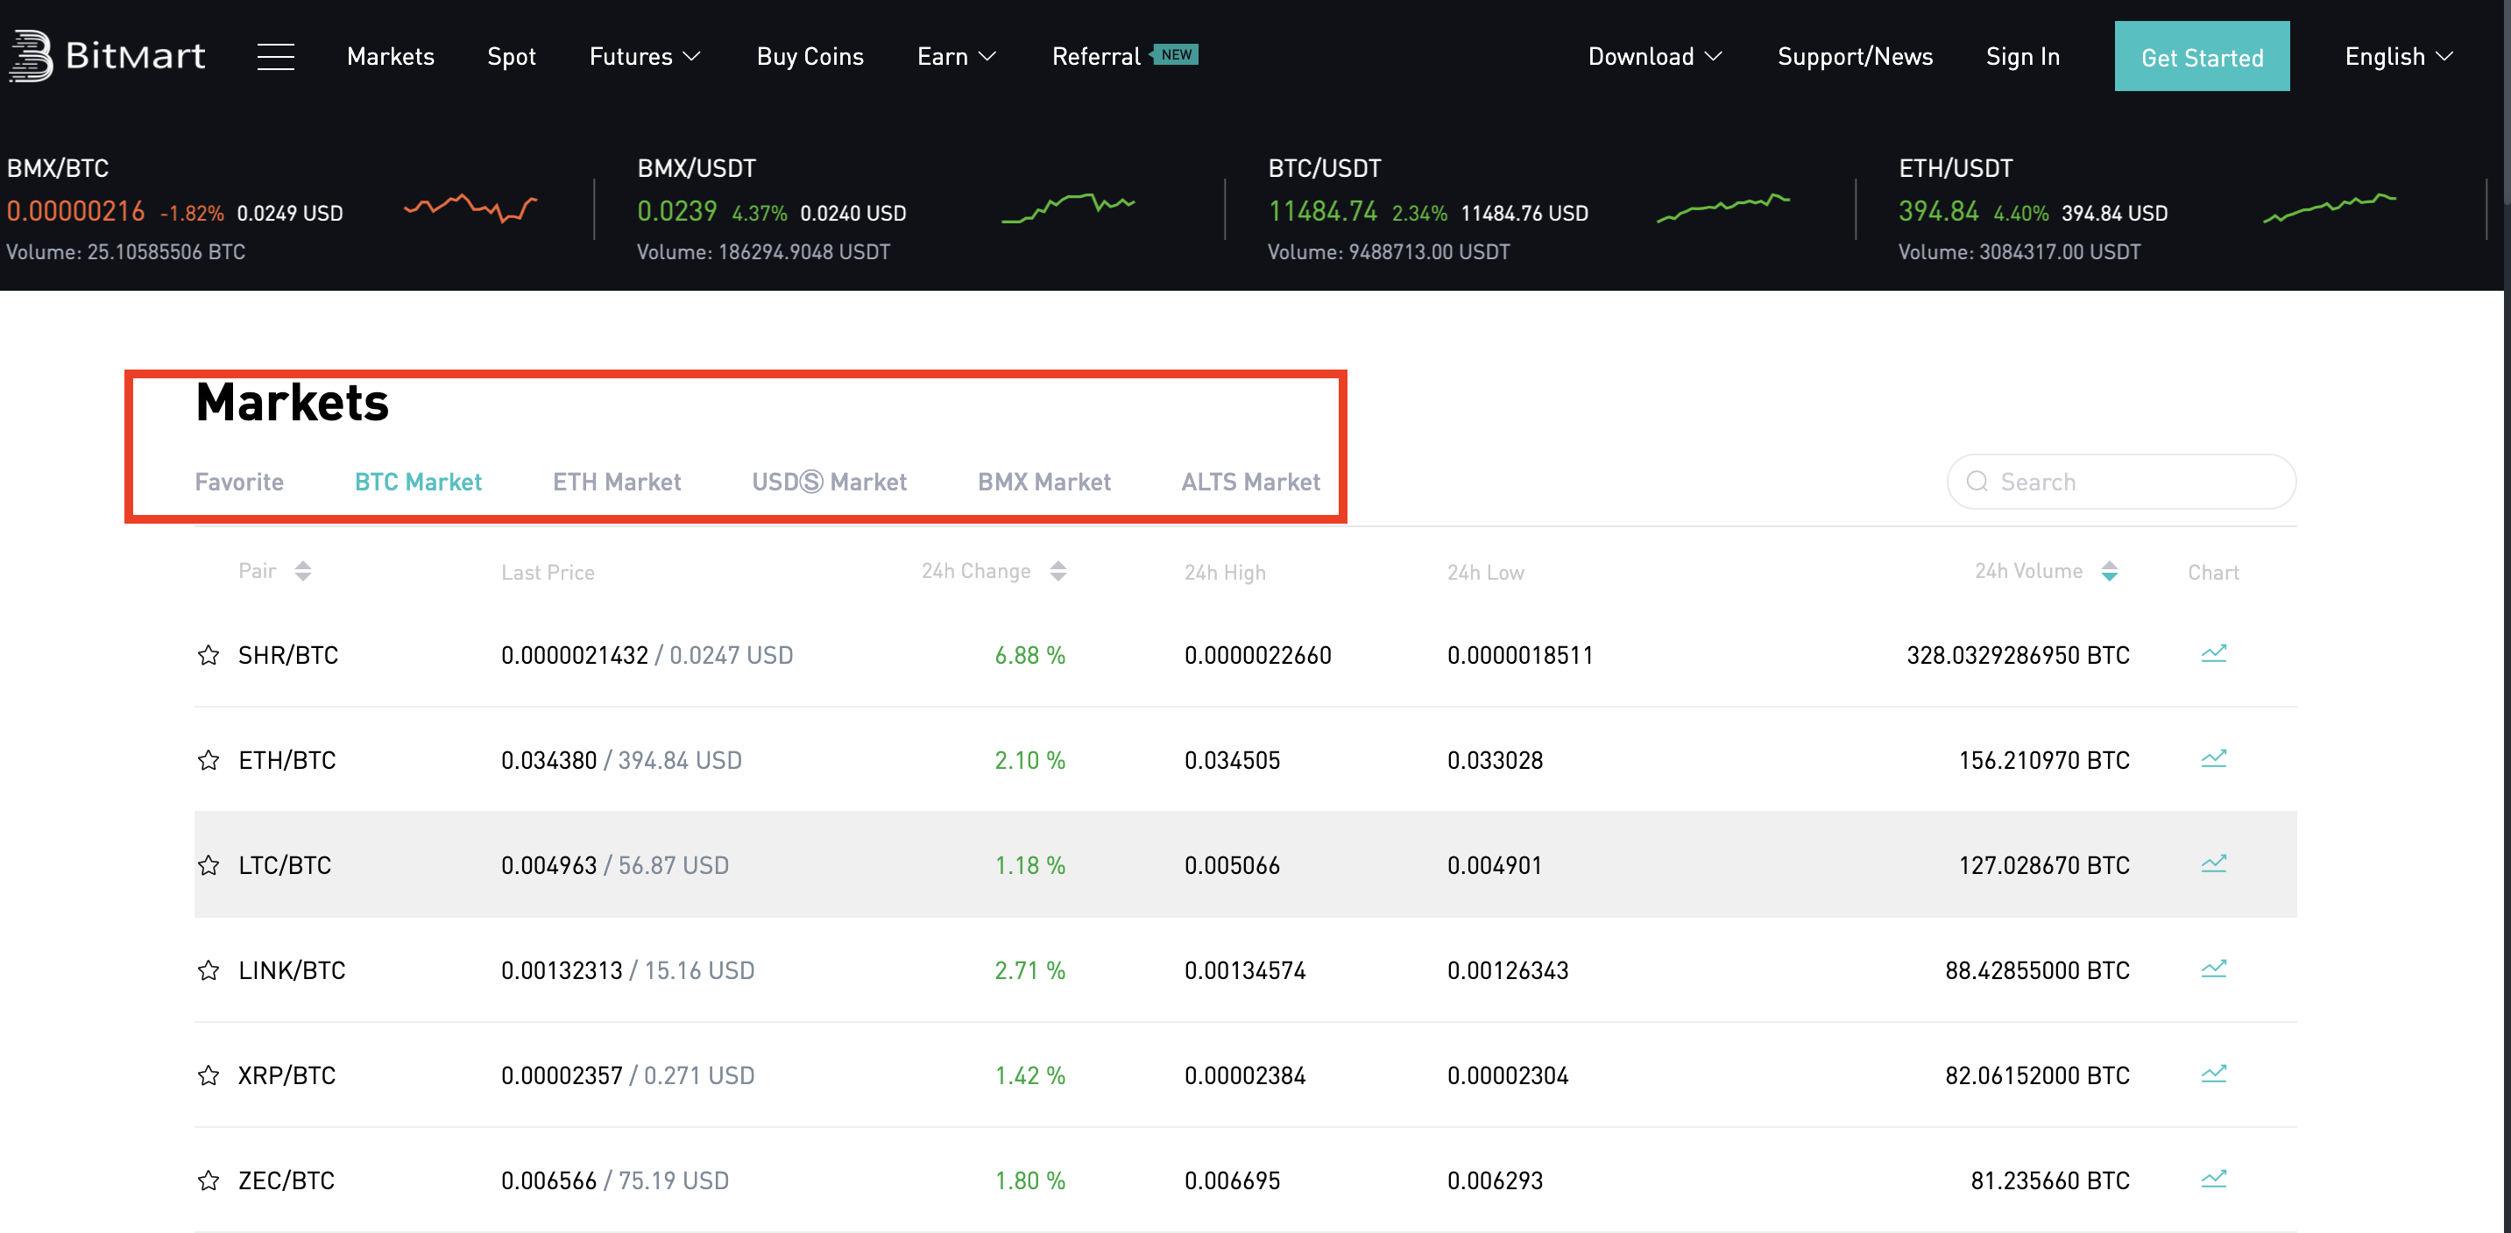The height and width of the screenshot is (1233, 2511).
Task: Sort by Pair column arrows
Action: pos(303,572)
